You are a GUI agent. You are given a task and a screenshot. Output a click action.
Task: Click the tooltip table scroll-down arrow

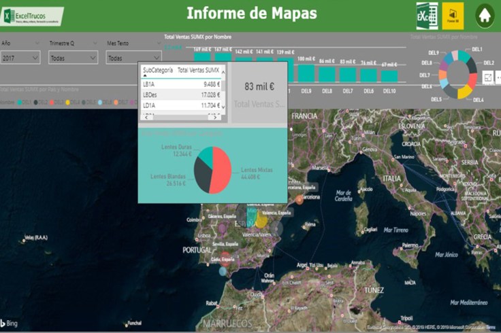[223, 107]
